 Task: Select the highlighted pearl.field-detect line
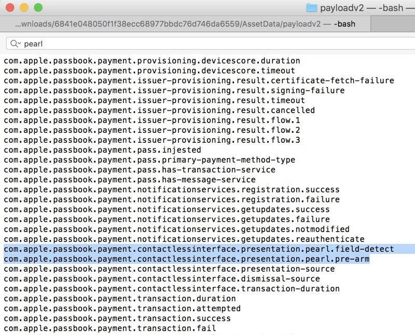197,249
